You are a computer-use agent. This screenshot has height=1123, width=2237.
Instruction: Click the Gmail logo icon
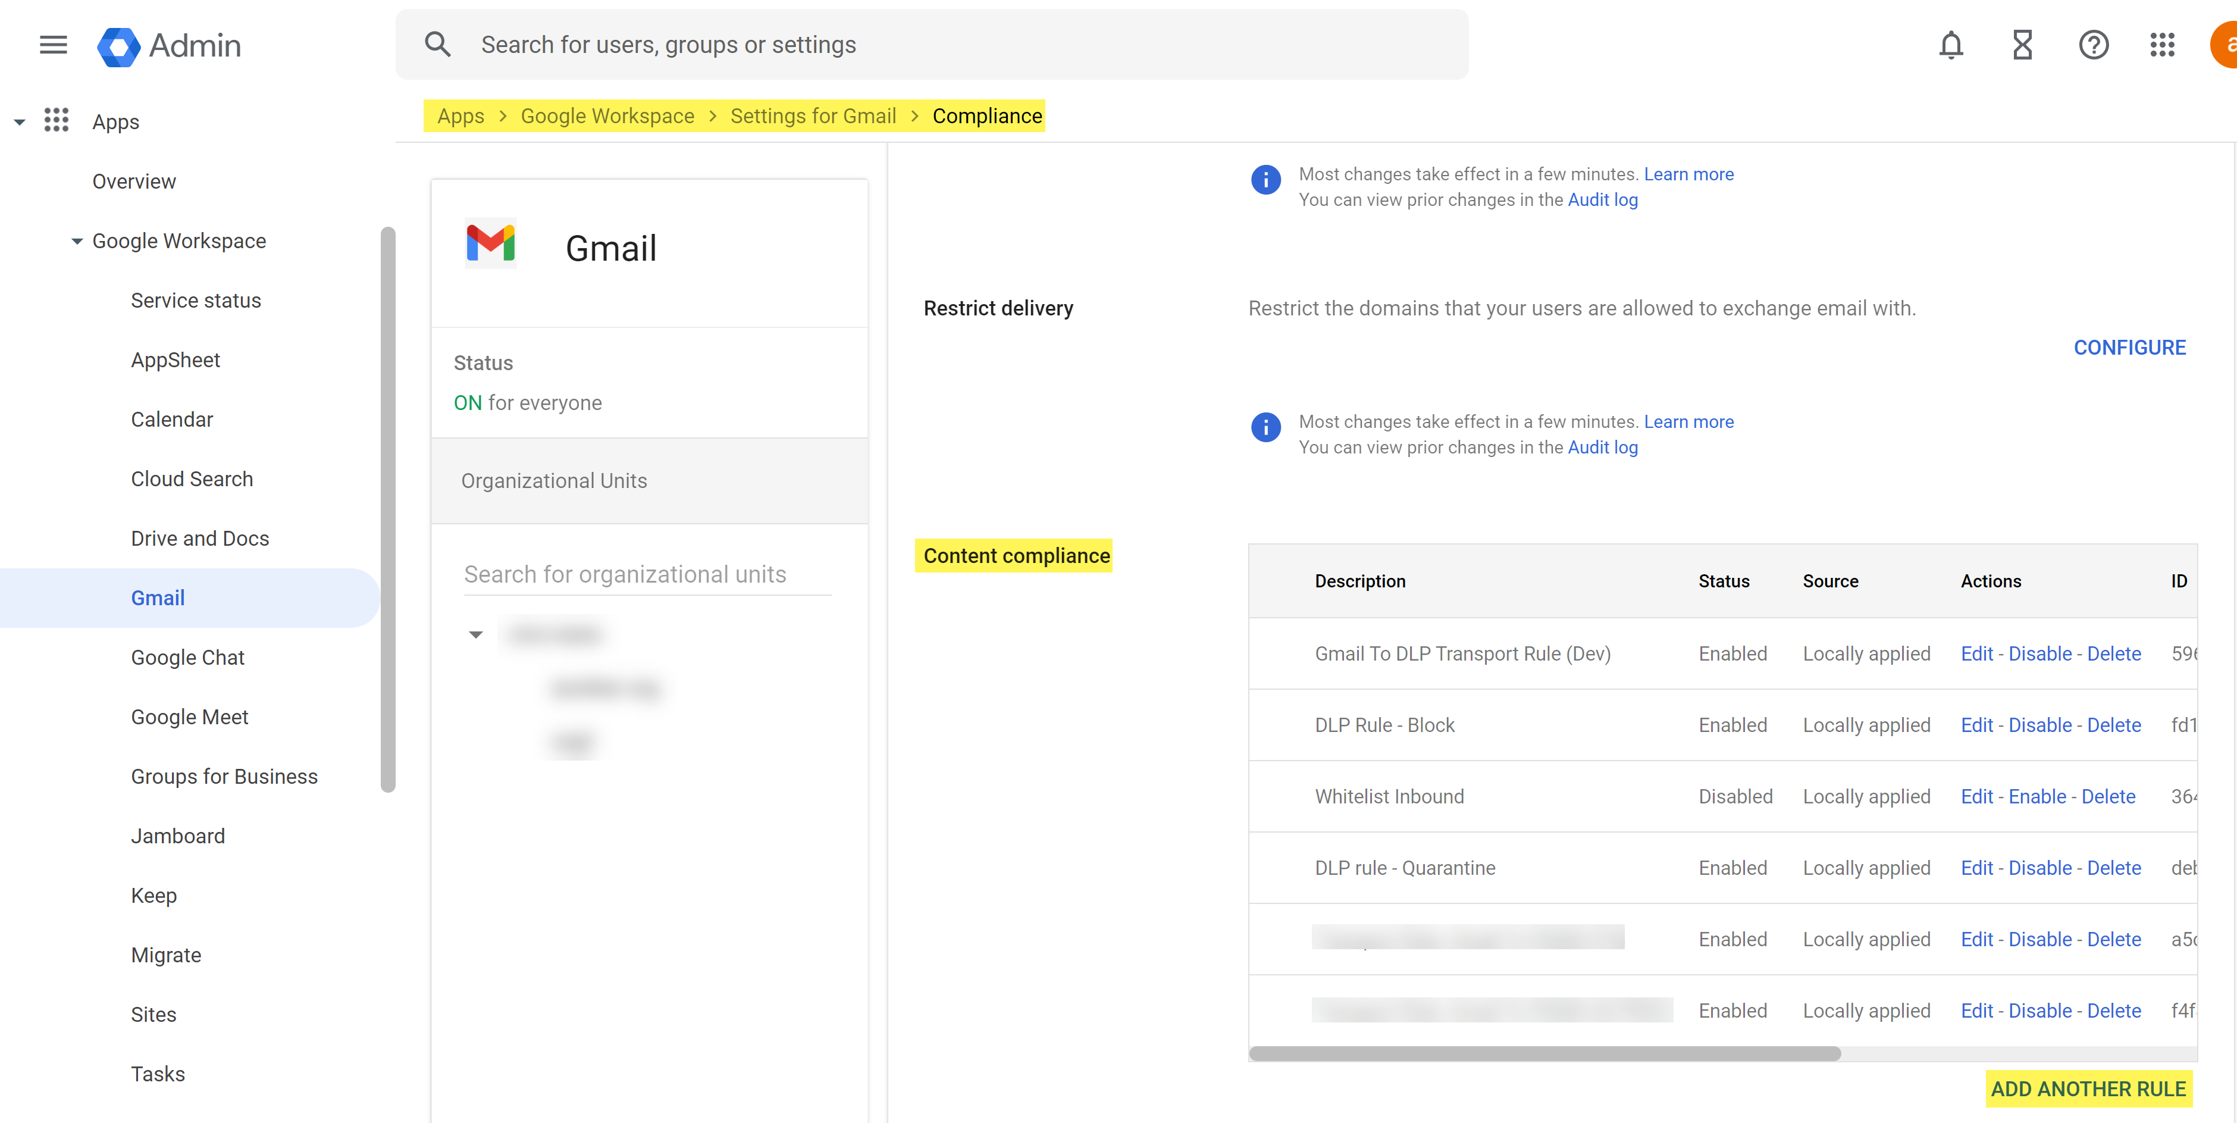[x=491, y=244]
